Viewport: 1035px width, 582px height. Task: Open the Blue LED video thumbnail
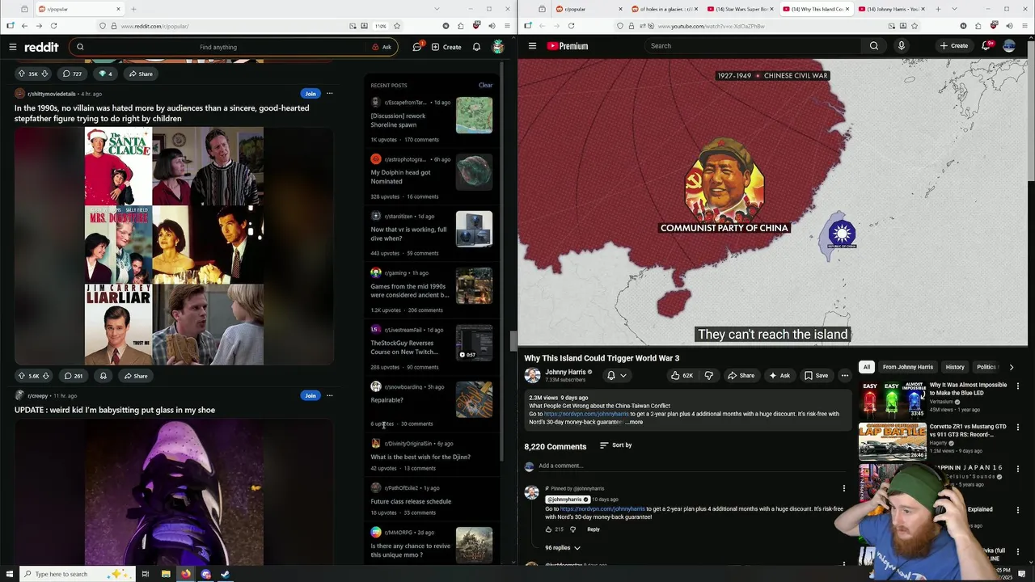pyautogui.click(x=892, y=399)
